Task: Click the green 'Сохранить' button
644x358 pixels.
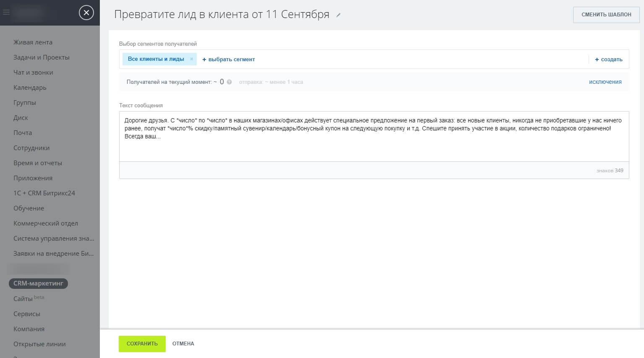Action: [142, 344]
